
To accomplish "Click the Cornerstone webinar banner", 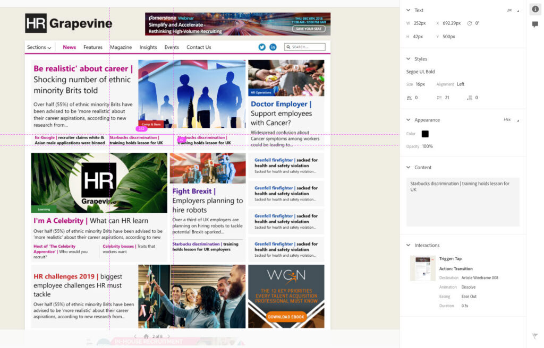I will tap(237, 24).
